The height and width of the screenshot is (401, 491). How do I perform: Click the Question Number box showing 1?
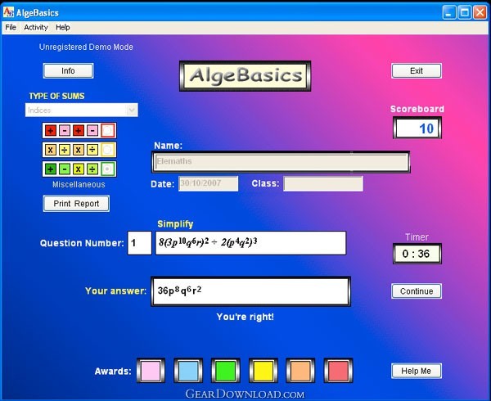pyautogui.click(x=139, y=243)
